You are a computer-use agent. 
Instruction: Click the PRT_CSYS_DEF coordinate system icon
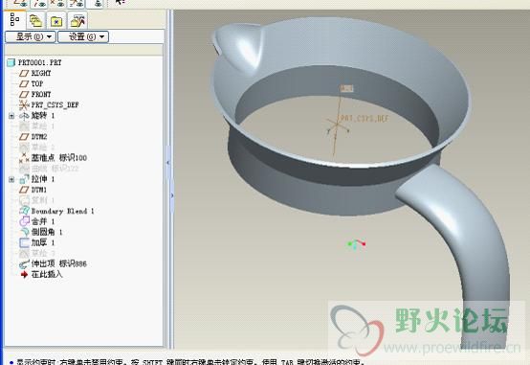coord(24,105)
